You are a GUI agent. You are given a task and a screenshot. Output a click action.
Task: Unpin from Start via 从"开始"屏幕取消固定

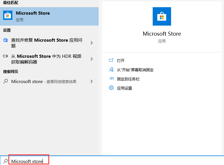coord(135,70)
